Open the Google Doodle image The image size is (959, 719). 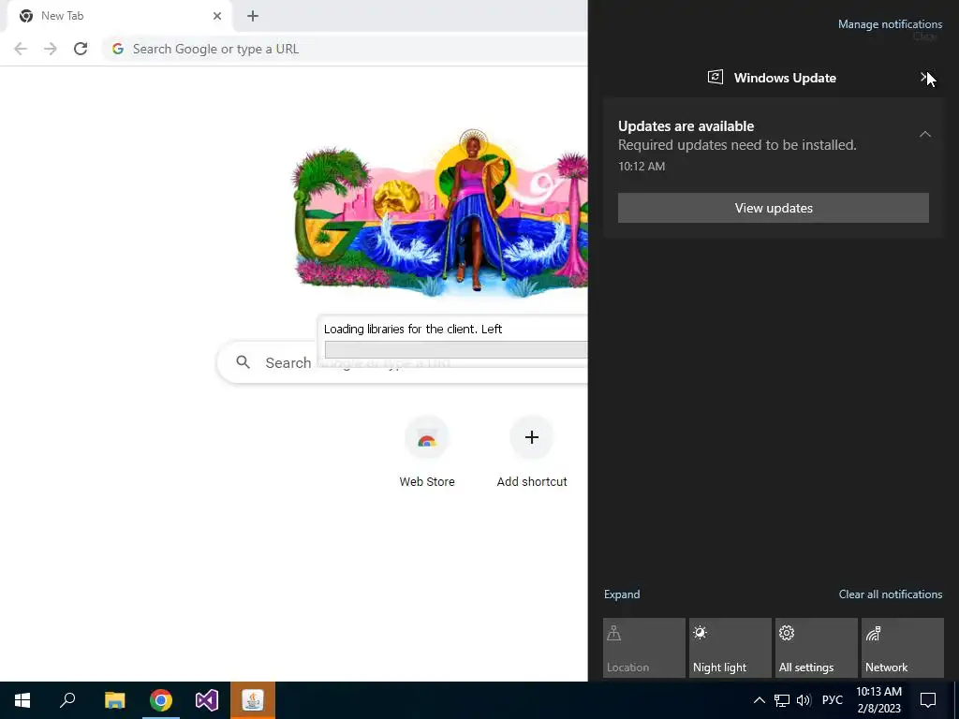click(x=439, y=213)
